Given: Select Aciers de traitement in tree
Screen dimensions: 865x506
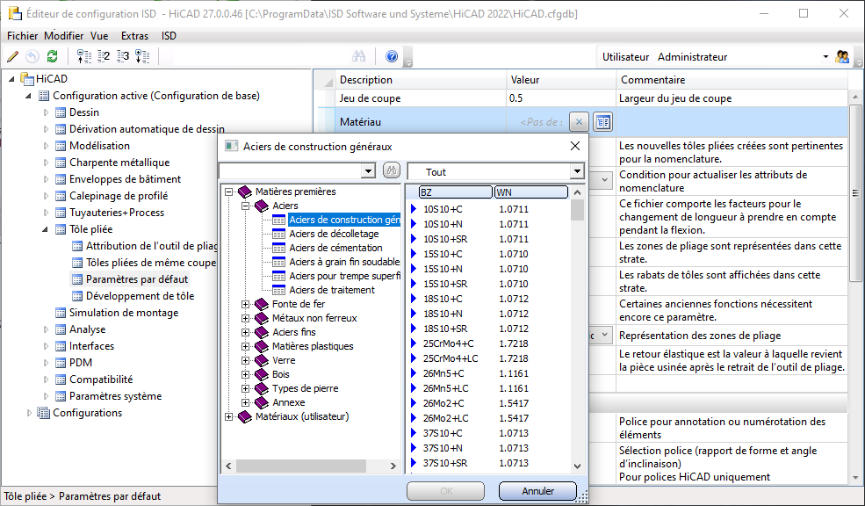Looking at the screenshot, I should click(x=332, y=290).
